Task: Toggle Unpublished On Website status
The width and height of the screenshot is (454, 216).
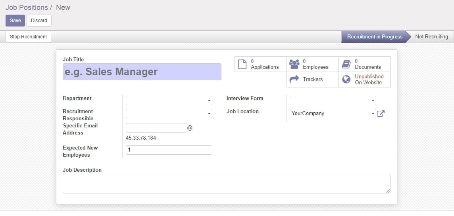Action: [x=365, y=80]
